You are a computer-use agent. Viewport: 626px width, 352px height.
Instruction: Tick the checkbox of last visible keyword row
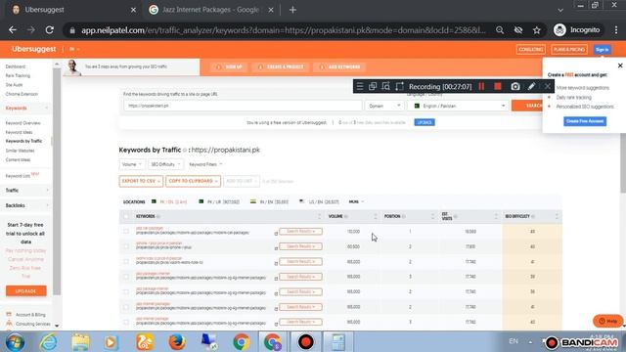tap(126, 322)
